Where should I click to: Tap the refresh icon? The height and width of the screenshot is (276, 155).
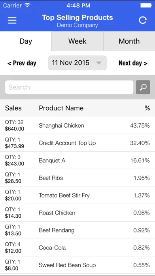tap(142, 20)
